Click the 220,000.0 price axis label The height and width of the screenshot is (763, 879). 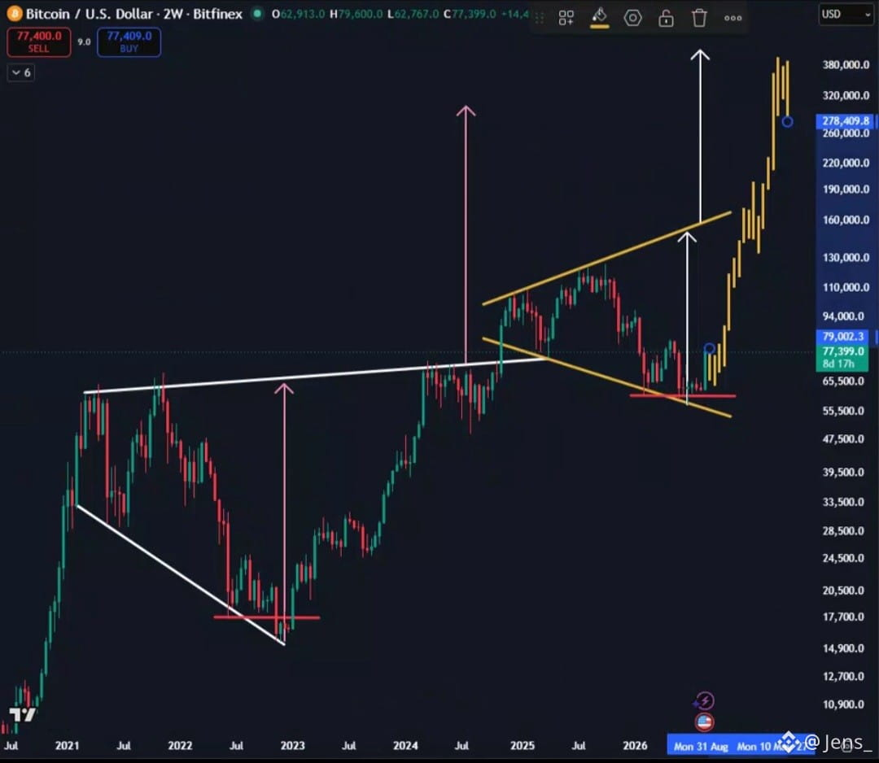[x=846, y=163]
